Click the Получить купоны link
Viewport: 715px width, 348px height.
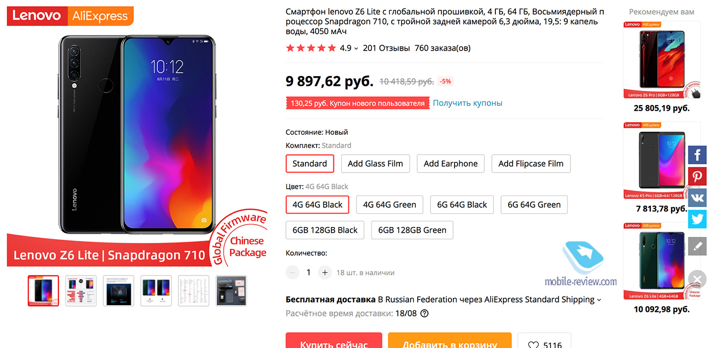click(467, 103)
